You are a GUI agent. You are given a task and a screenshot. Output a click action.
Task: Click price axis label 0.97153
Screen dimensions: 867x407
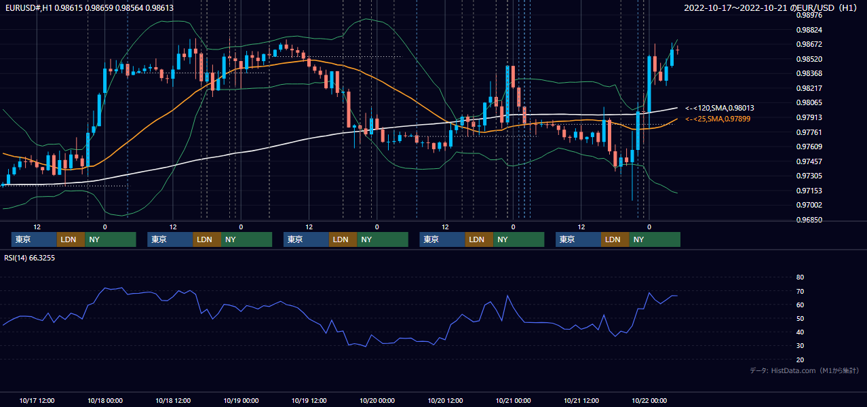point(809,191)
